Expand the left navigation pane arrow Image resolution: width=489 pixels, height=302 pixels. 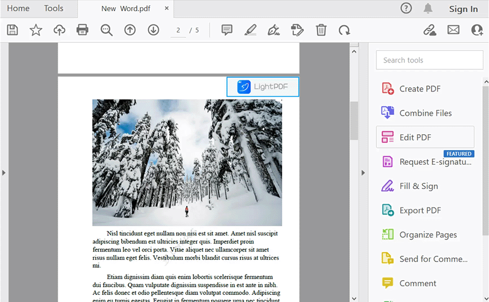pos(4,173)
